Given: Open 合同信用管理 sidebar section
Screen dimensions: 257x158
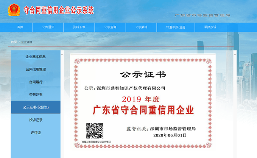Looking at the screenshot, I should (36, 69).
